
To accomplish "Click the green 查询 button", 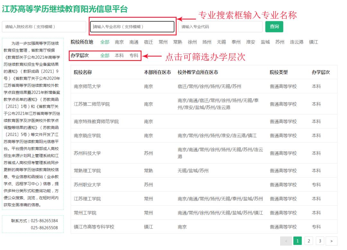I will (274, 27).
